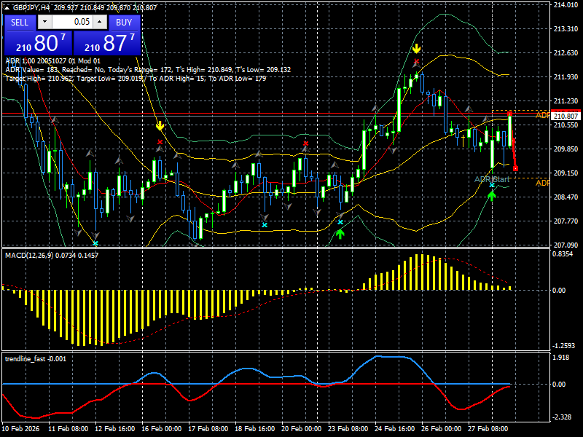Click the GBPJPY,H4 chart title text
The width and height of the screenshot is (583, 437).
pyautogui.click(x=31, y=7)
